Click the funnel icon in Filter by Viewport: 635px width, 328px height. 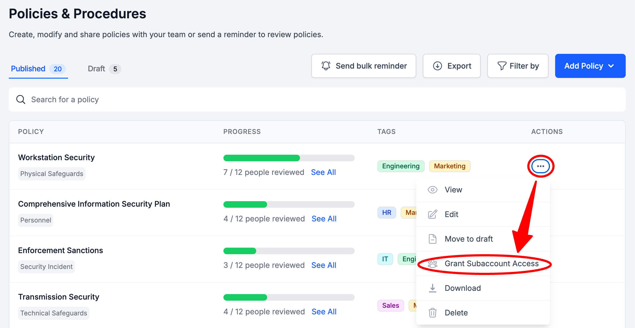tap(502, 66)
